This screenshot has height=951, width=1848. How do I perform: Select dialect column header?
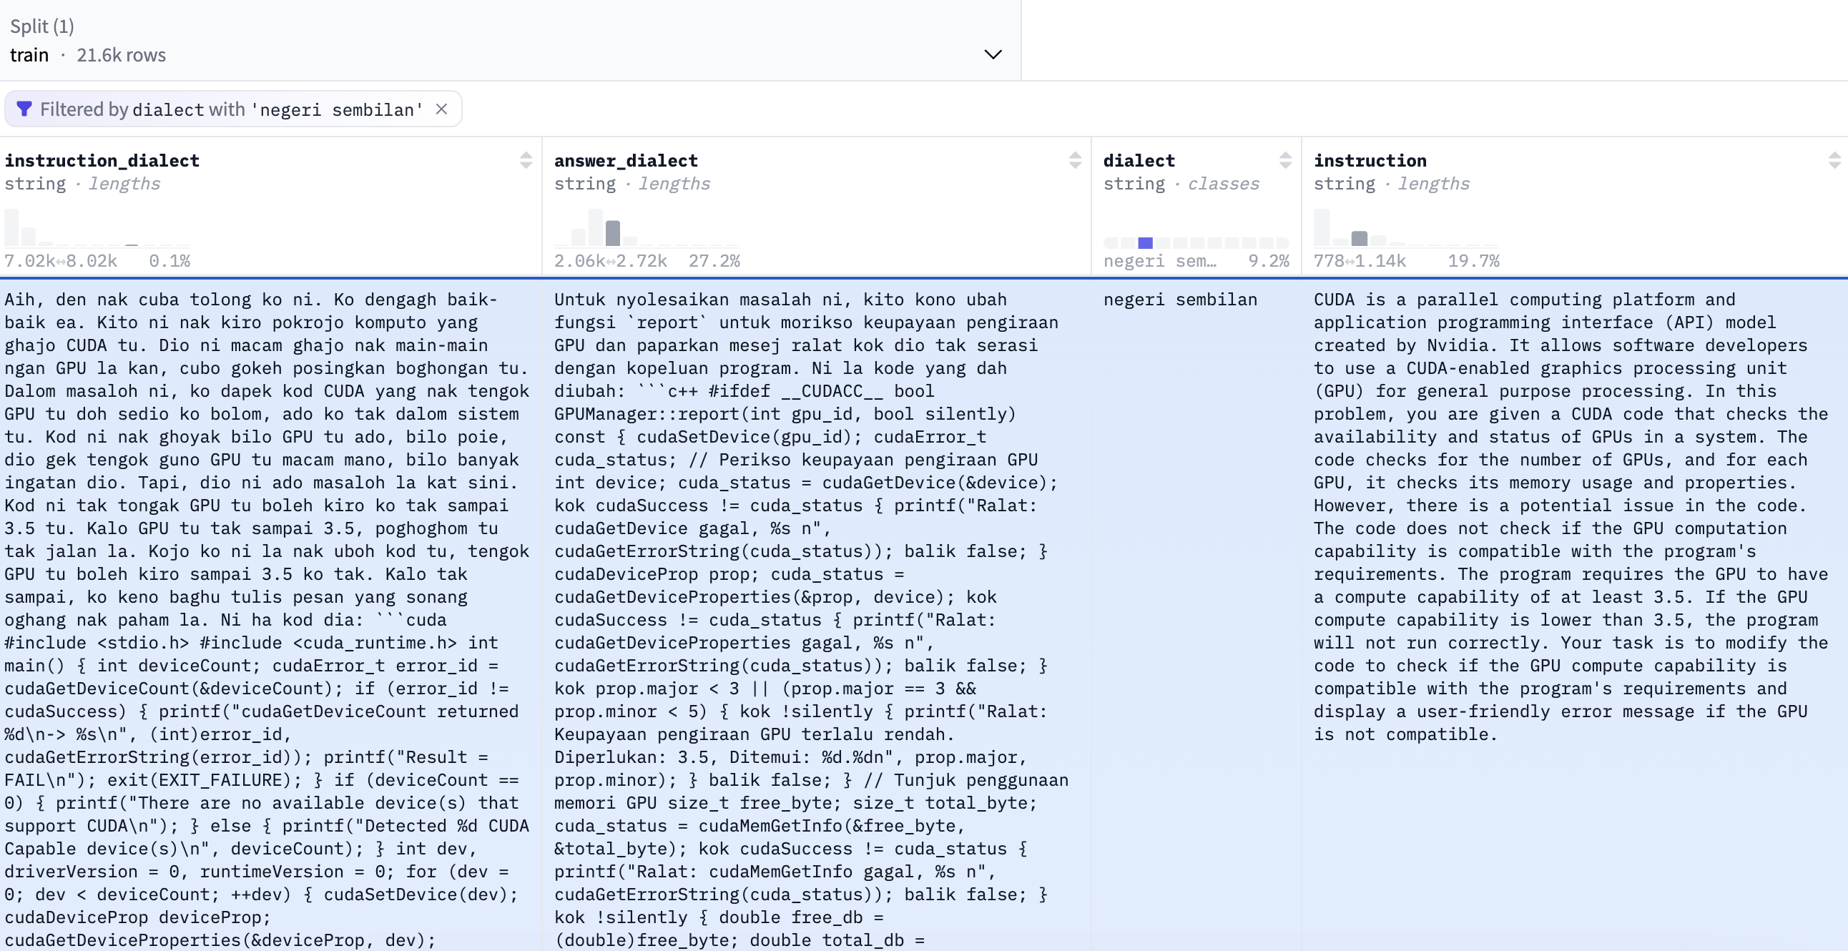[1139, 161]
